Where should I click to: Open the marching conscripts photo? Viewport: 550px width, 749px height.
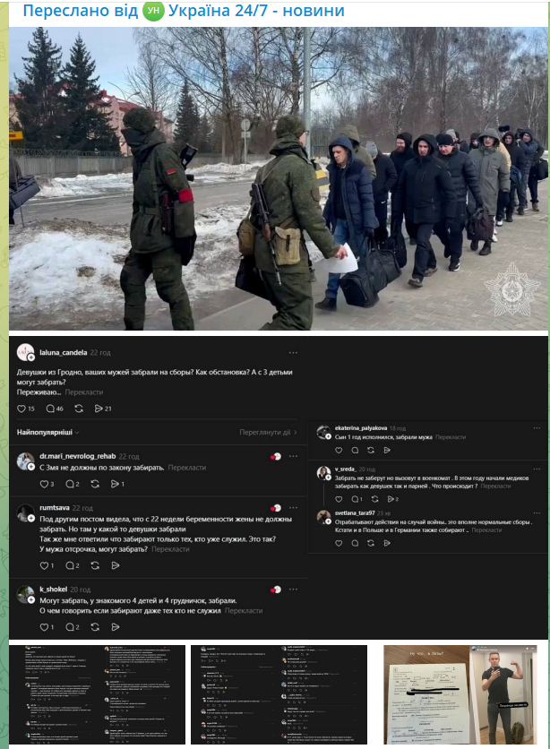(279, 178)
